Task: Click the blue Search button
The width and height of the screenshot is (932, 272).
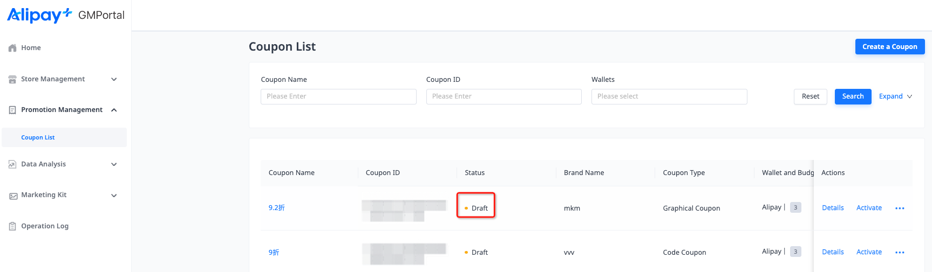Action: pyautogui.click(x=853, y=96)
